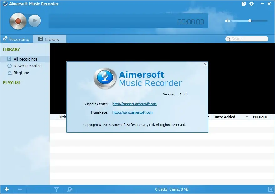This screenshot has width=275, height=194.
Task: Select Ringtone in the sidebar
Action: coord(25,73)
